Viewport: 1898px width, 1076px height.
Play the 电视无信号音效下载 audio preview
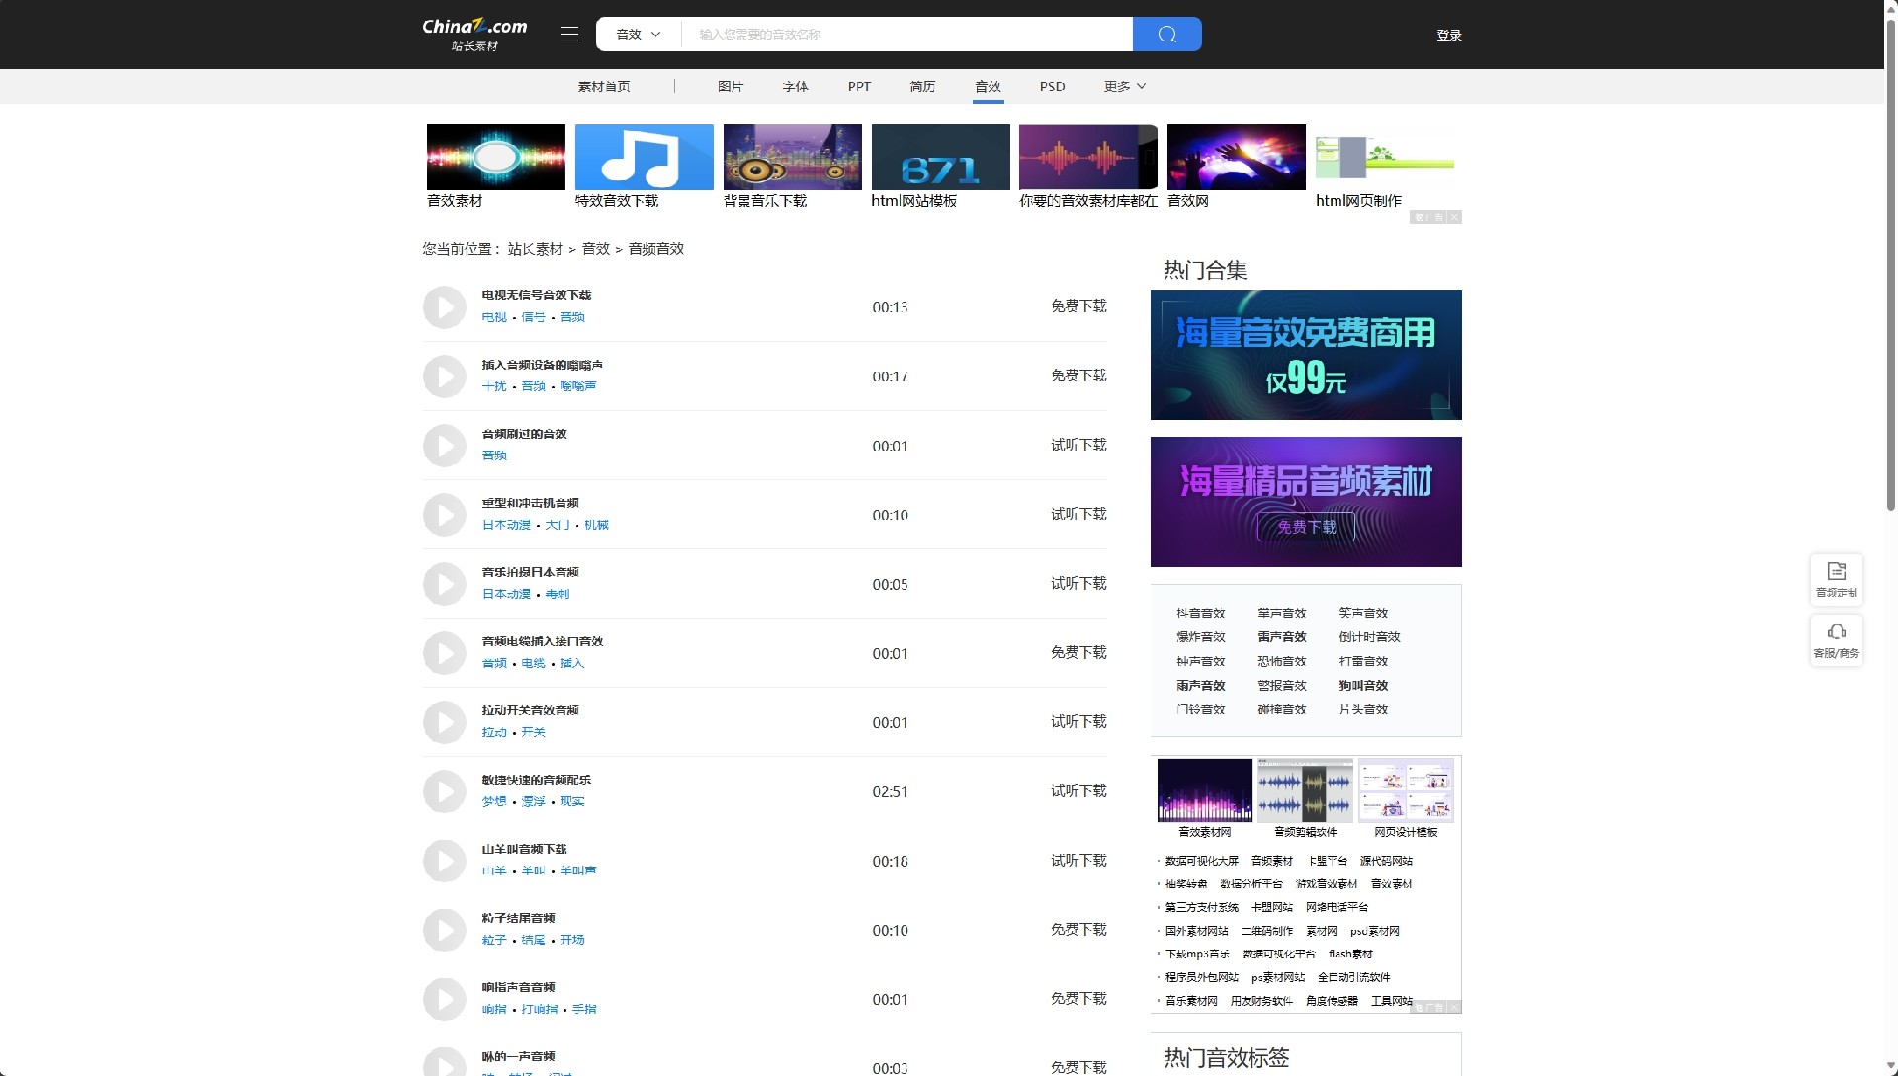click(445, 306)
